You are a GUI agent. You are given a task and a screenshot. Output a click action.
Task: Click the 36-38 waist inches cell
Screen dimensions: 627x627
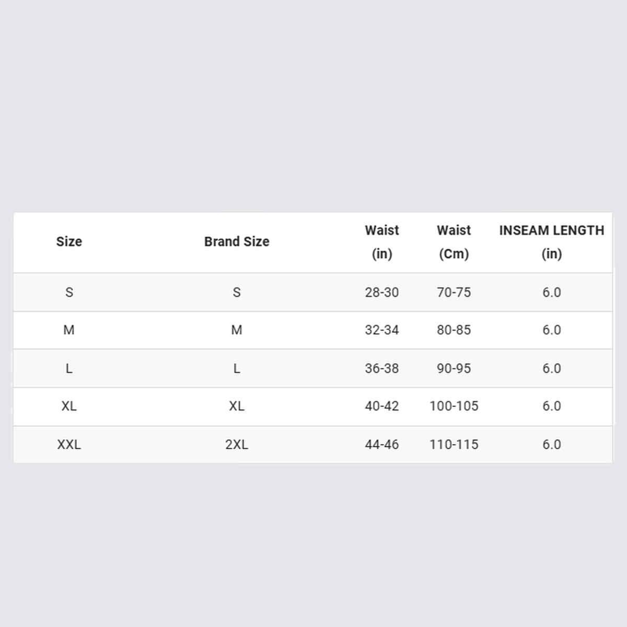point(382,368)
